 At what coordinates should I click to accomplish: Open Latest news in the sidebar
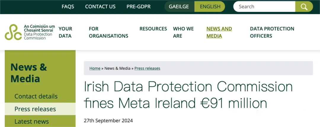32,121
